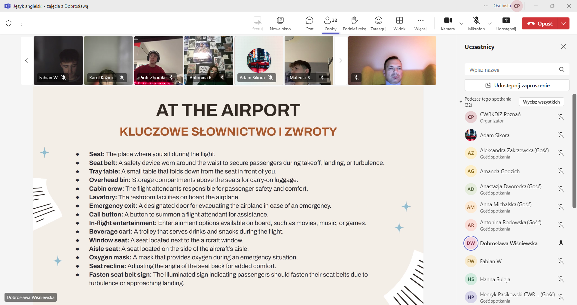Click Anna Michalska's microphone icon
The width and height of the screenshot is (577, 305).
point(561,207)
